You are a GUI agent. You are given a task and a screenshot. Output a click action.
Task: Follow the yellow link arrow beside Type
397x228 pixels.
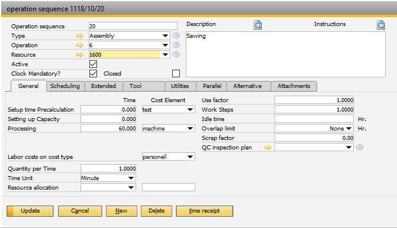click(80, 36)
